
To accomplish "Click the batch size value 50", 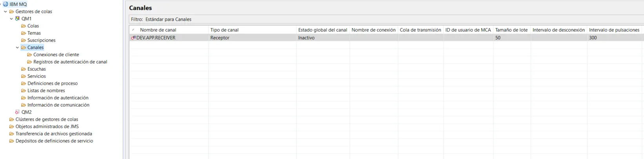I will 498,38.
